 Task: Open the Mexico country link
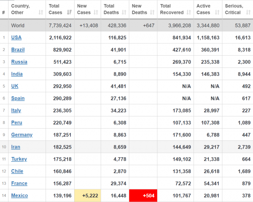(19, 196)
